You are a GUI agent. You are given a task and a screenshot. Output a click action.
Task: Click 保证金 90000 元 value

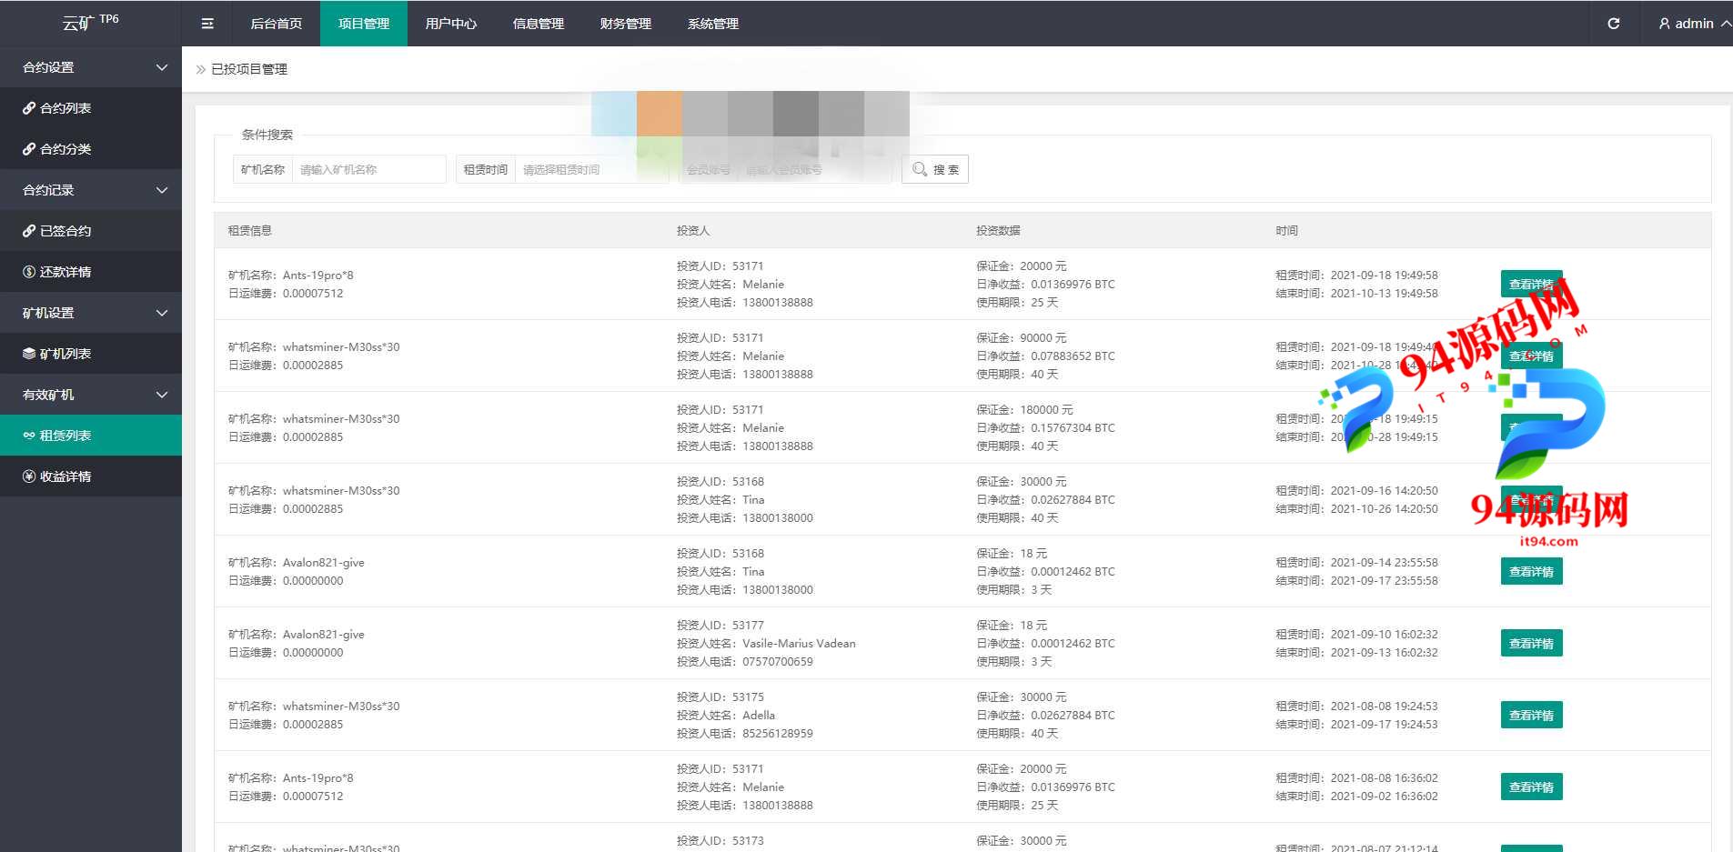click(x=1022, y=337)
